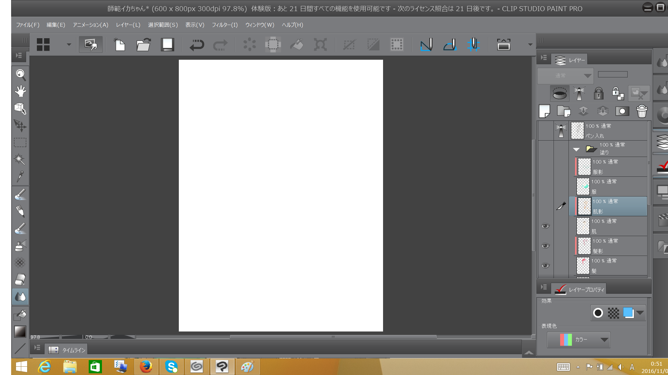Open Firefox from the Windows taskbar
Viewport: 668px width, 375px height.
pyautogui.click(x=146, y=367)
